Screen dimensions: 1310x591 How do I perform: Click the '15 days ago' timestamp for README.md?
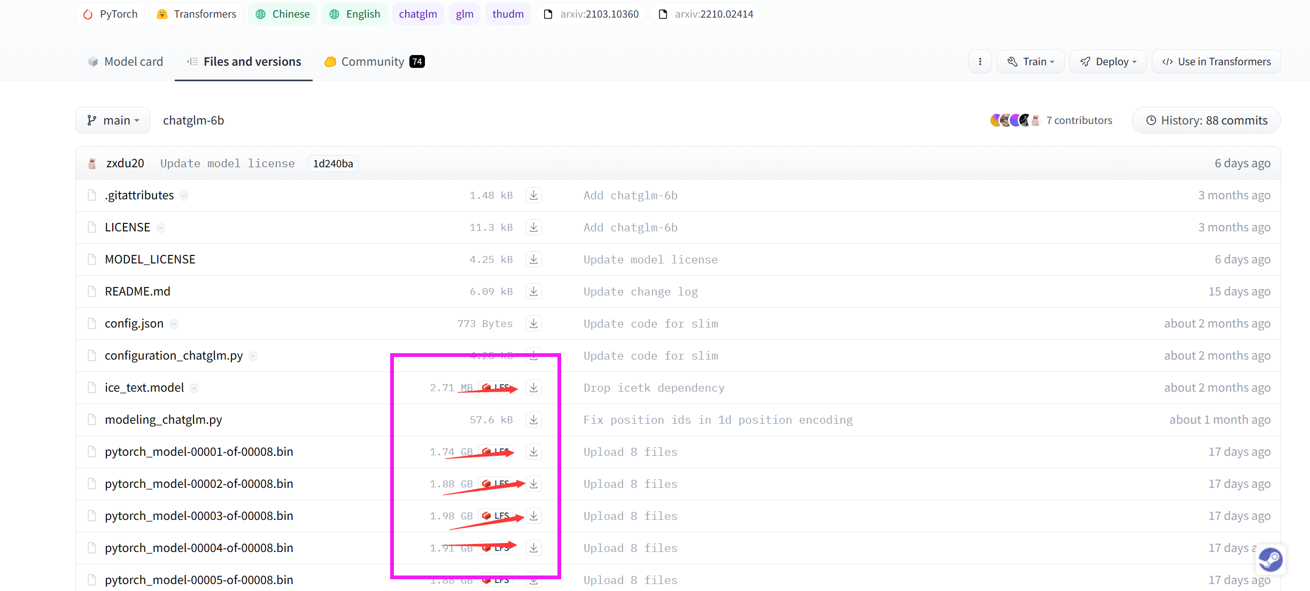point(1239,291)
